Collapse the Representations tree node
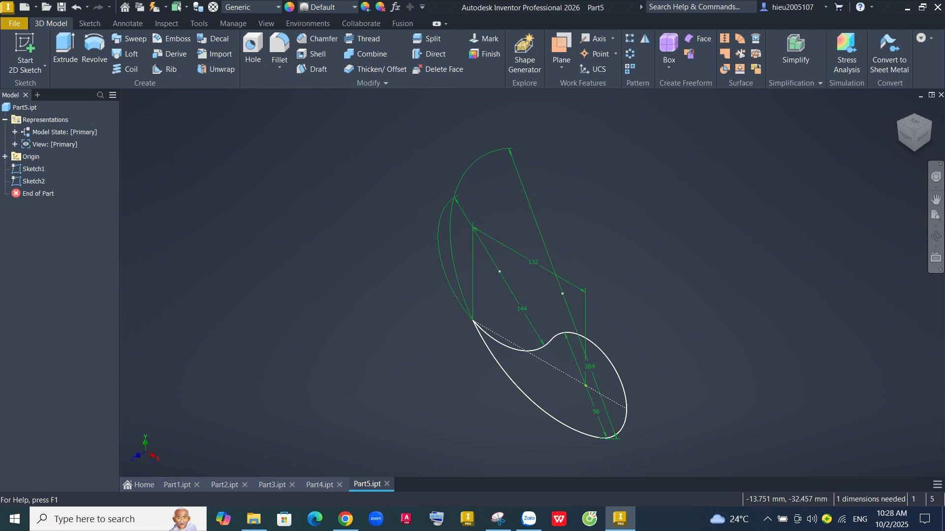The height and width of the screenshot is (531, 945). click(x=5, y=120)
